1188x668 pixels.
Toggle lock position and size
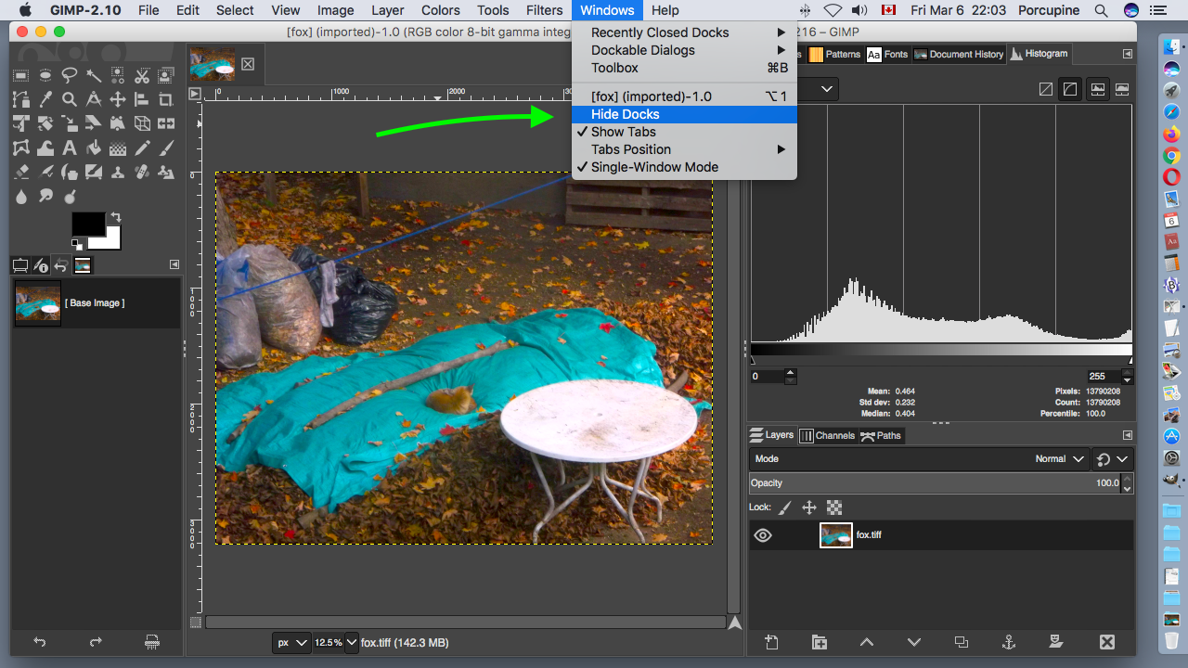[x=809, y=507]
